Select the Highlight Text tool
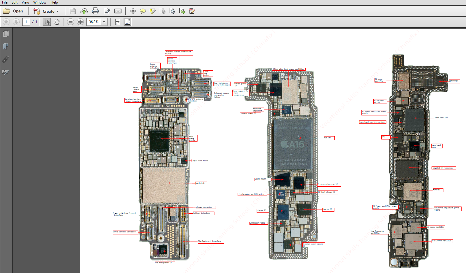 tap(153, 11)
